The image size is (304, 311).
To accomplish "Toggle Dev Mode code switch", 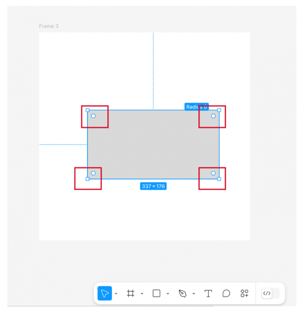I will click(270, 293).
